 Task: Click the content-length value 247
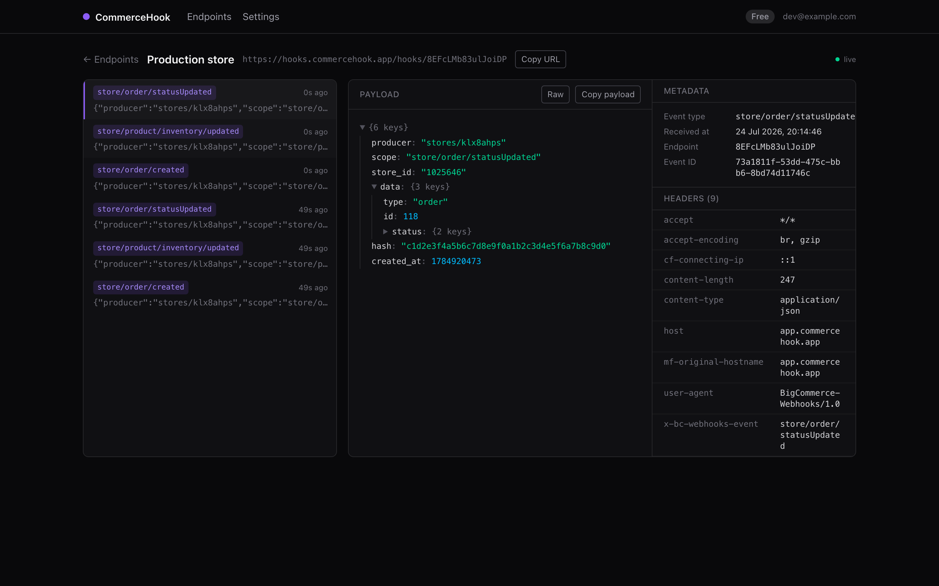pyautogui.click(x=787, y=280)
